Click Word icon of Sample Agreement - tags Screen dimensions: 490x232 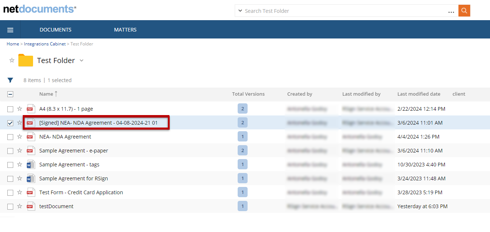click(x=31, y=165)
